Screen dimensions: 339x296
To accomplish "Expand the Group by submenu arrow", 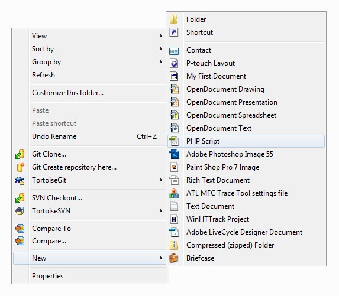I will click(161, 62).
